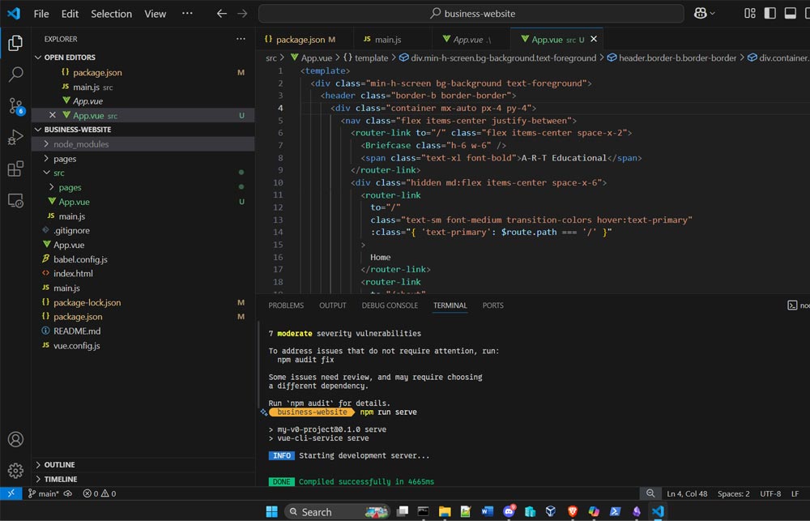This screenshot has height=521, width=810.
Task: Expand the node_modules folder
Action: [81, 144]
